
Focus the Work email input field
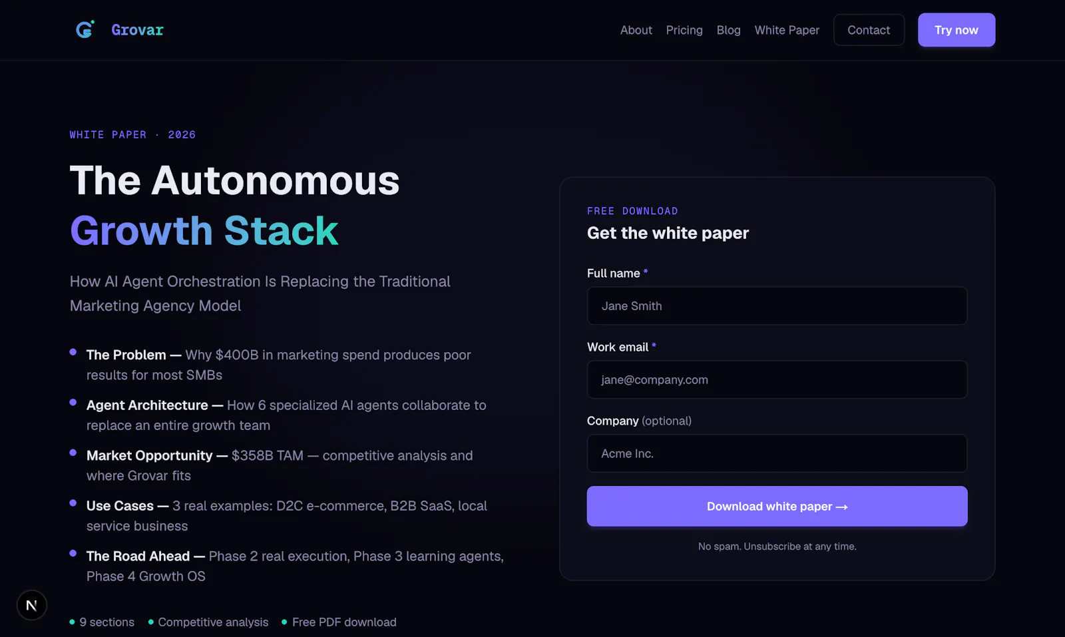777,379
